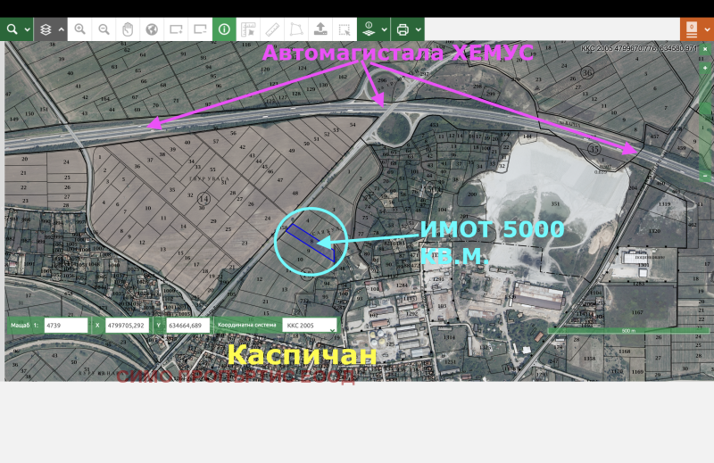The width and height of the screenshot is (714, 463).
Task: Toggle the green info identify tool
Action: (224, 29)
